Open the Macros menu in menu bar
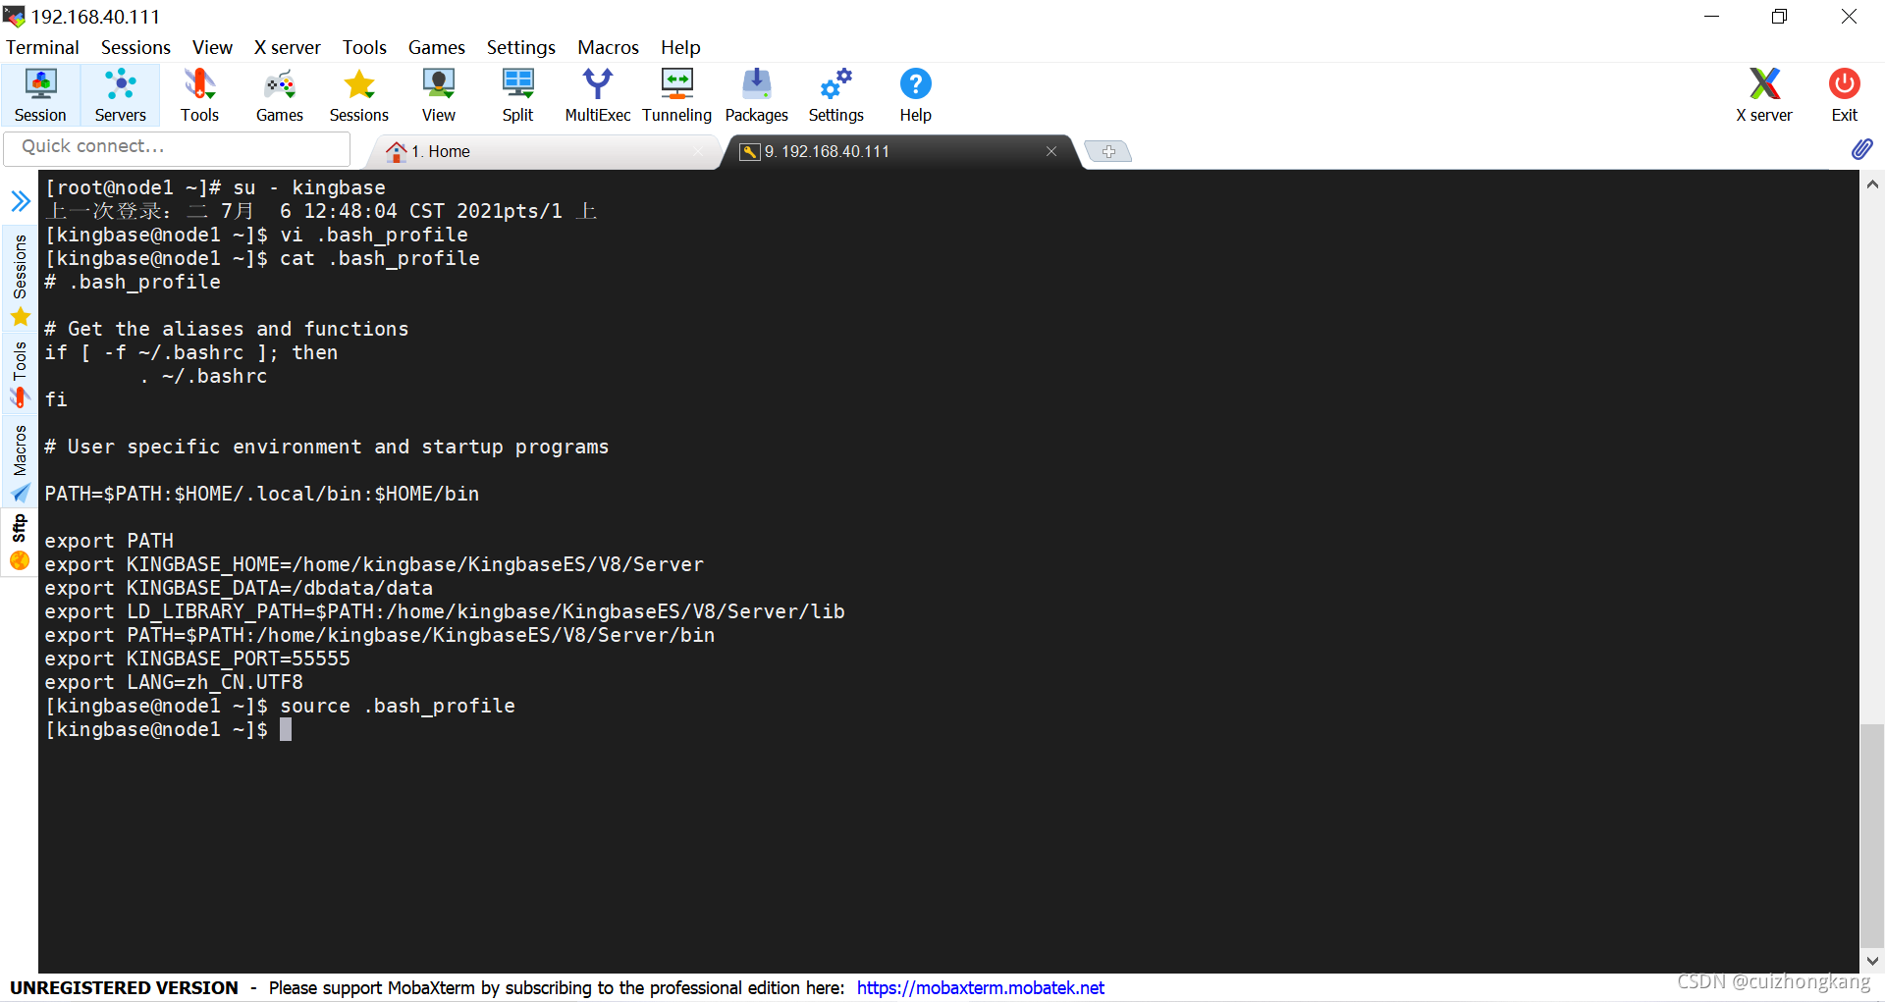 point(608,47)
